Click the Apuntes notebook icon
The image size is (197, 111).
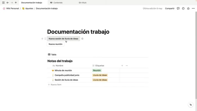23,8
